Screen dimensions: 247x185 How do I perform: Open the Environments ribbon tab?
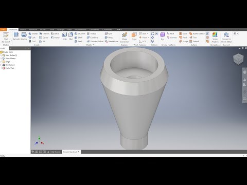click(80, 29)
